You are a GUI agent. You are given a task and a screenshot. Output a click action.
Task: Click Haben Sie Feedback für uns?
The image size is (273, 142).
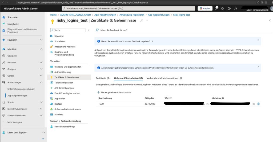[x=111, y=30]
